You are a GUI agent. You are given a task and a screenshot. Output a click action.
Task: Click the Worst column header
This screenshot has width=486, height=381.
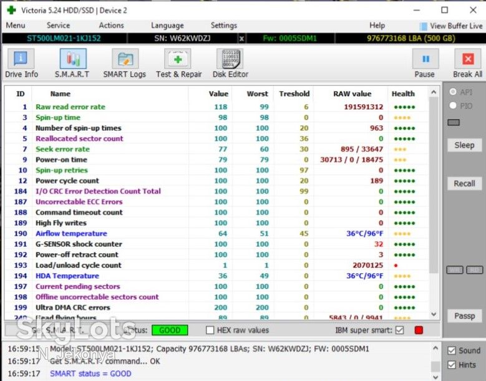point(257,94)
